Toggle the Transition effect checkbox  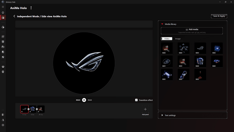point(136,100)
